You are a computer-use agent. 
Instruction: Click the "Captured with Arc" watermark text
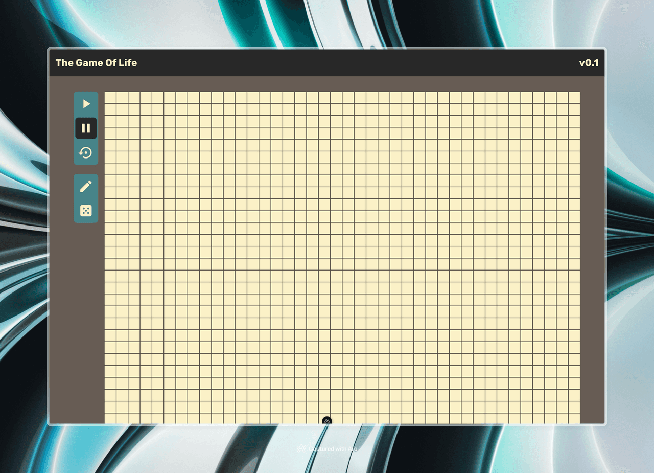pyautogui.click(x=333, y=449)
